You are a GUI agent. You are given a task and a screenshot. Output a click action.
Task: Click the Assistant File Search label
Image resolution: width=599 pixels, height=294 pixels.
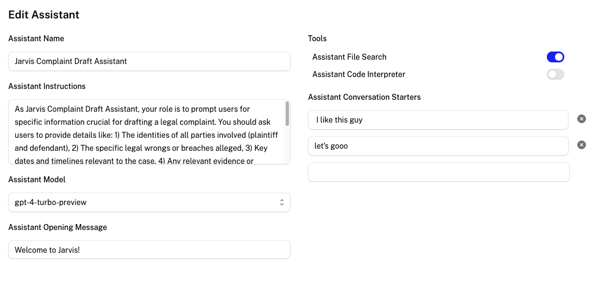point(349,57)
